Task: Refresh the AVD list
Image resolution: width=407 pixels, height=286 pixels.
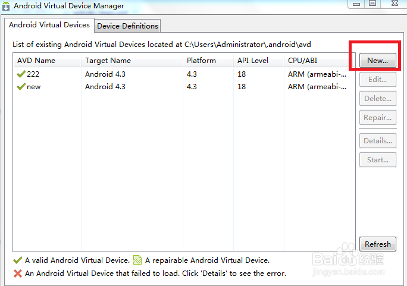Action: (378, 244)
